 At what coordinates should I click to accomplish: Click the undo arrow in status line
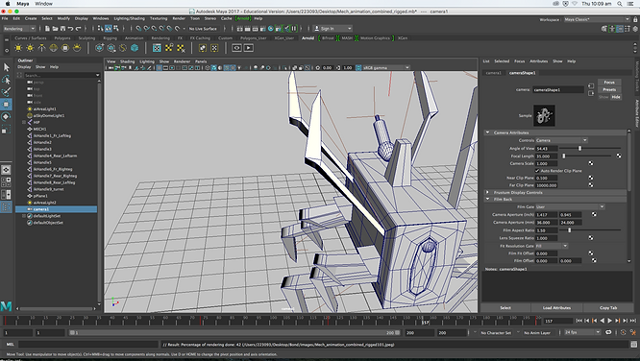pos(70,29)
